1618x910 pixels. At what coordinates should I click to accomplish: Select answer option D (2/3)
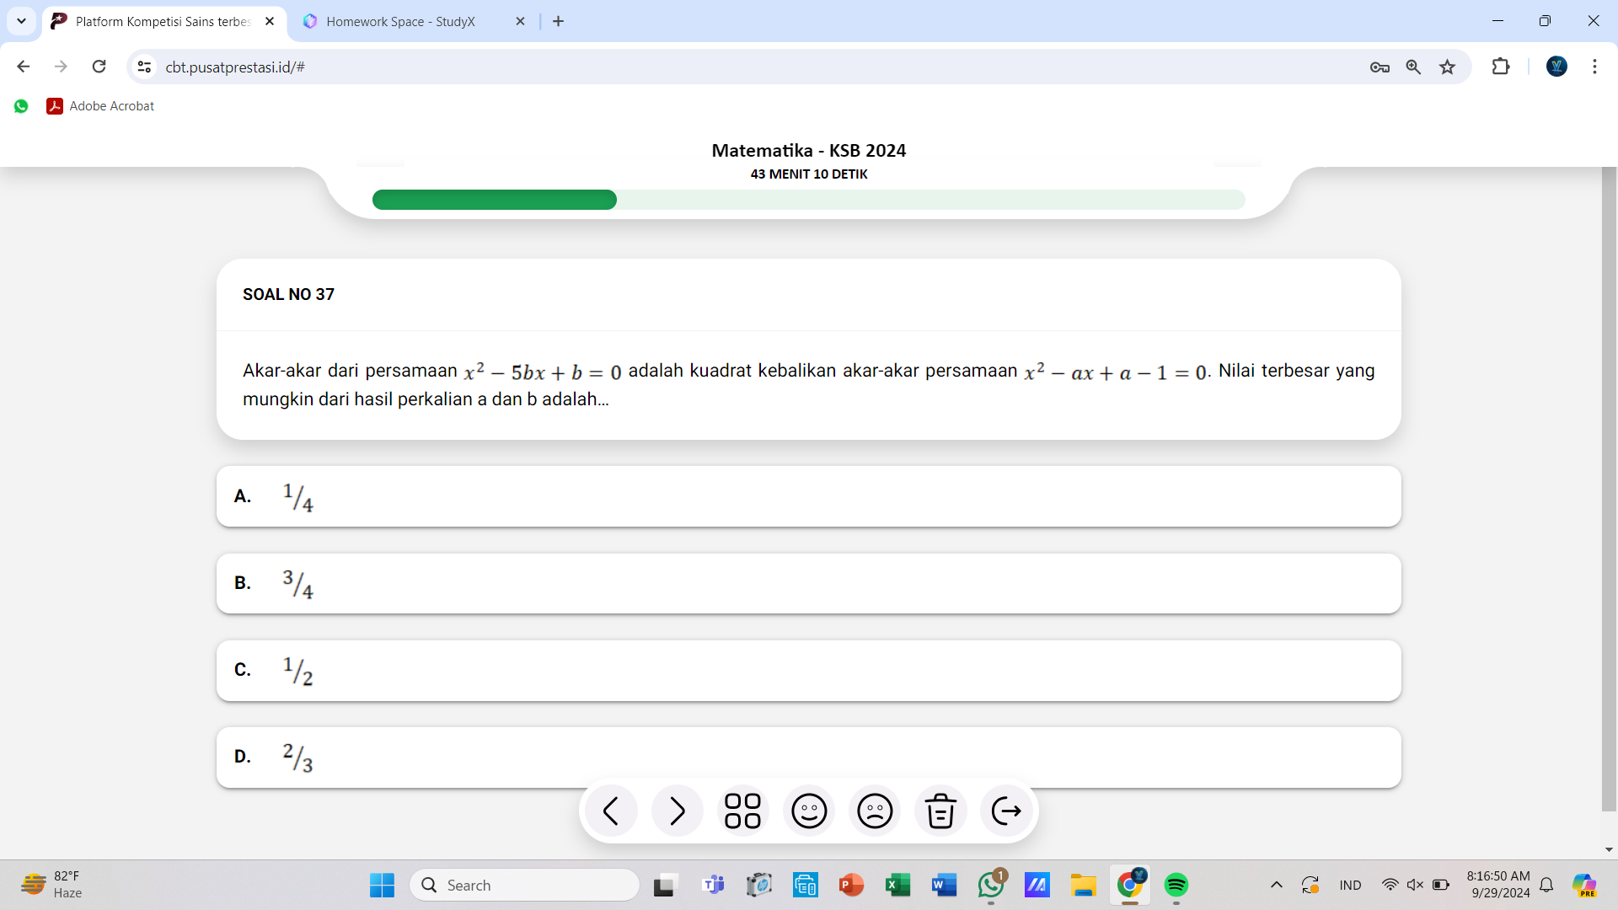pyautogui.click(x=808, y=757)
